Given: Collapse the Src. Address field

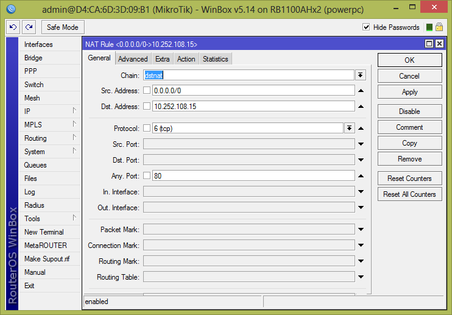Looking at the screenshot, I should 361,91.
